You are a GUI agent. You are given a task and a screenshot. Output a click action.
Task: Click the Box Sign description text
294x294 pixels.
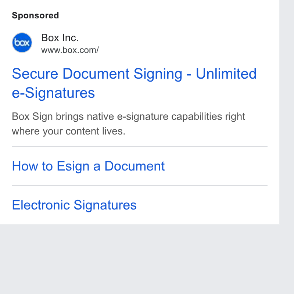point(128,123)
